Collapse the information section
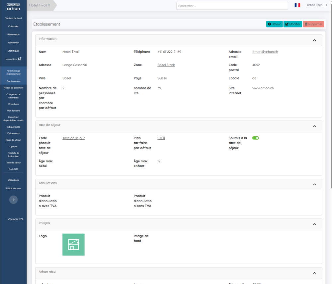This screenshot has width=332, height=284. tap(314, 40)
